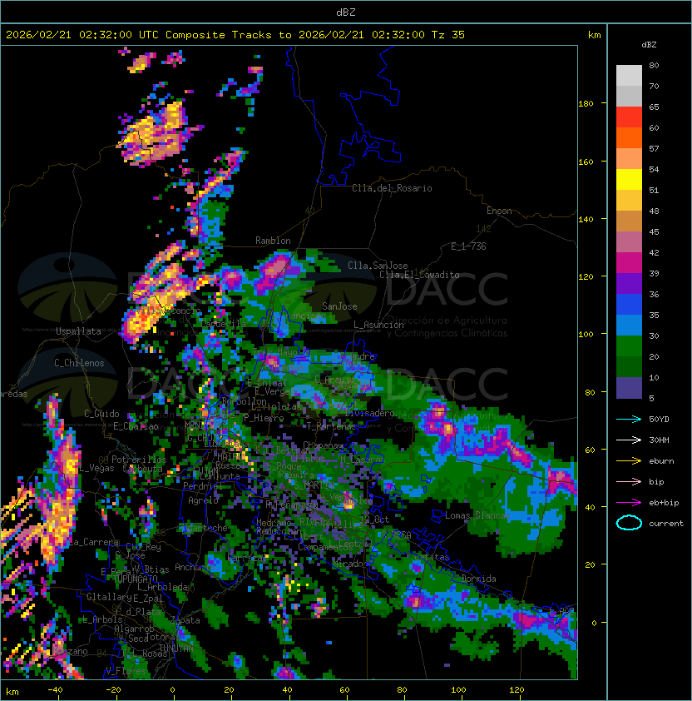Screen dimensions: 692x701
Task: Pick the gold 48–51 dBZ swatch
Action: 629,201
